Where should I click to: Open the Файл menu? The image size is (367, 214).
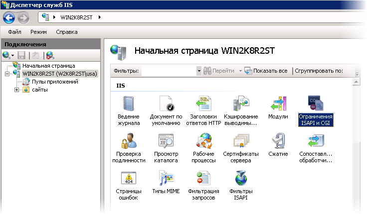(14, 32)
